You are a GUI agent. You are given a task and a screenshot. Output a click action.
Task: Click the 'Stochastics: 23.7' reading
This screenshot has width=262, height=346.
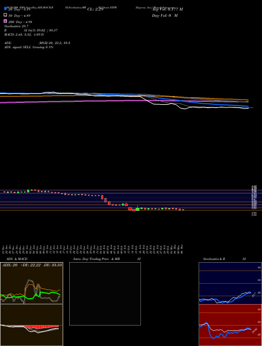pyautogui.click(x=16, y=26)
